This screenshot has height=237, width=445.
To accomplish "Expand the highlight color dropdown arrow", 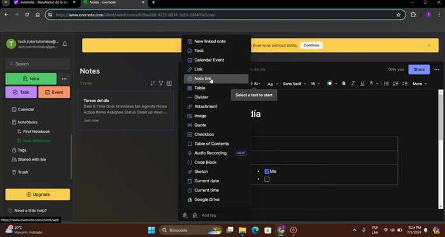I will pos(377,84).
